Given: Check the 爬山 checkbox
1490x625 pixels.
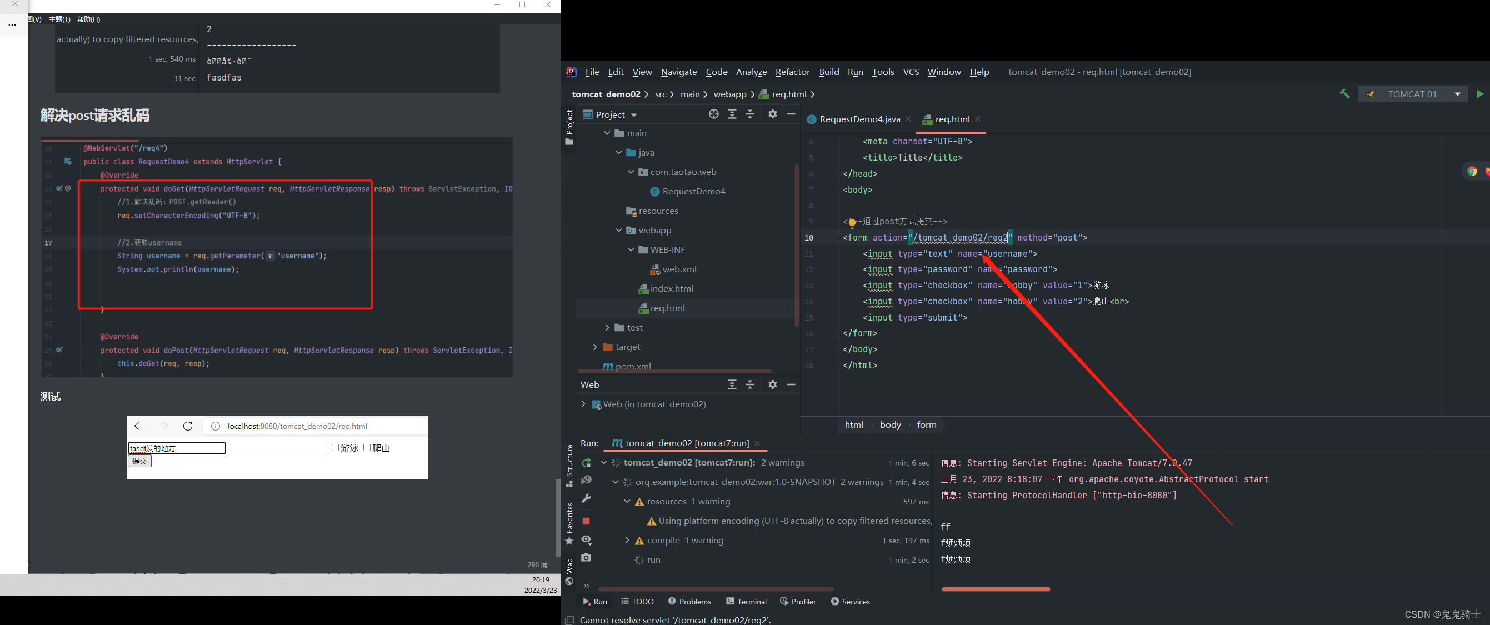Looking at the screenshot, I should point(367,448).
